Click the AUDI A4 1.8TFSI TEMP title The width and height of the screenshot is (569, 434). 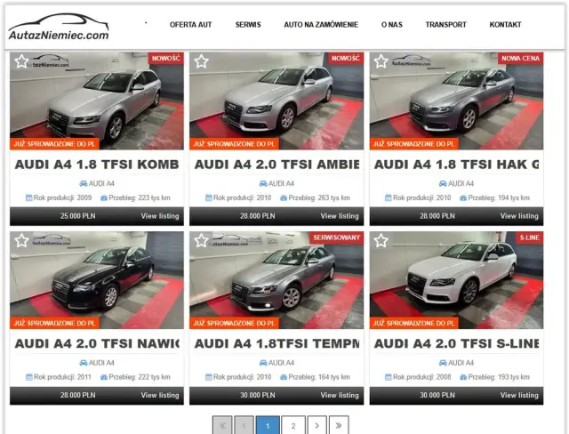click(x=276, y=343)
